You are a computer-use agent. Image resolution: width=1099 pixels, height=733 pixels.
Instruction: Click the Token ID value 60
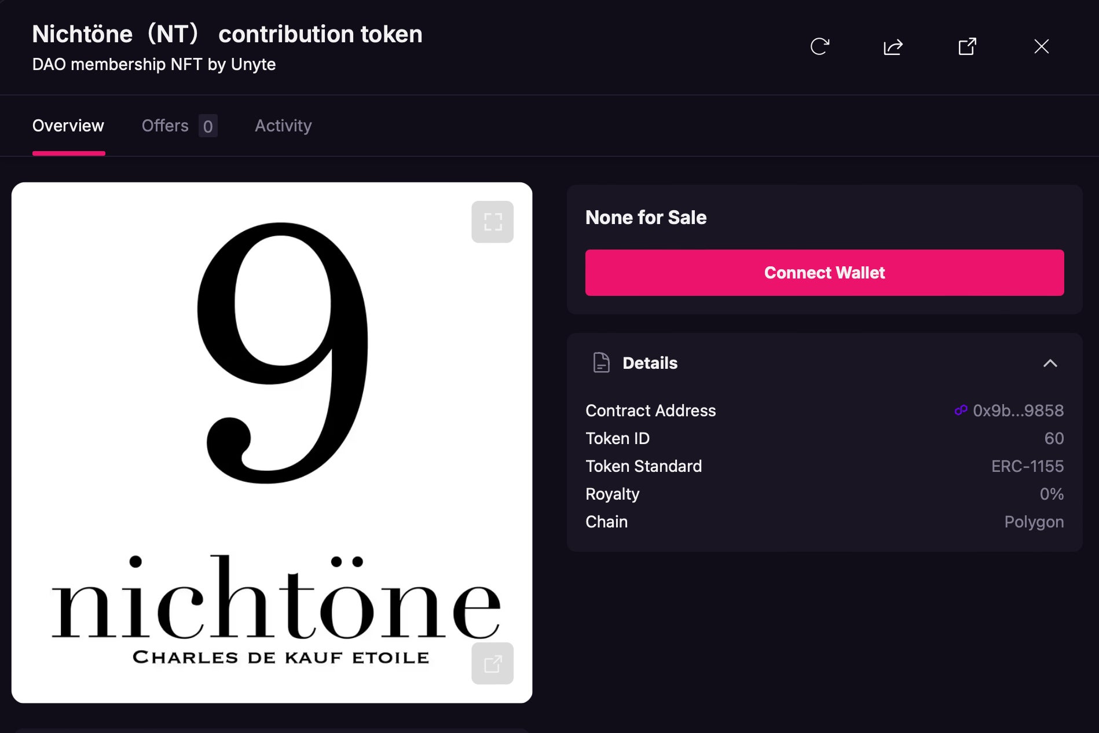[x=1054, y=438]
